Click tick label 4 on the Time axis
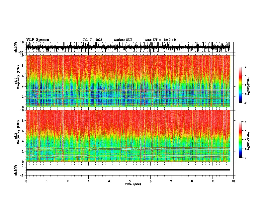Image resolution: width=263 pixels, height=203 pixels. pos(109,181)
